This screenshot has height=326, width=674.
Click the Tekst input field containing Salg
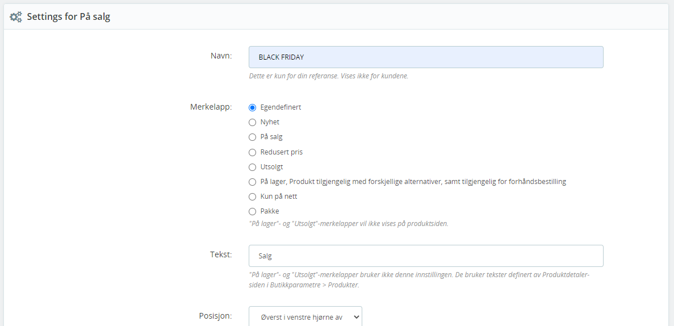point(426,256)
